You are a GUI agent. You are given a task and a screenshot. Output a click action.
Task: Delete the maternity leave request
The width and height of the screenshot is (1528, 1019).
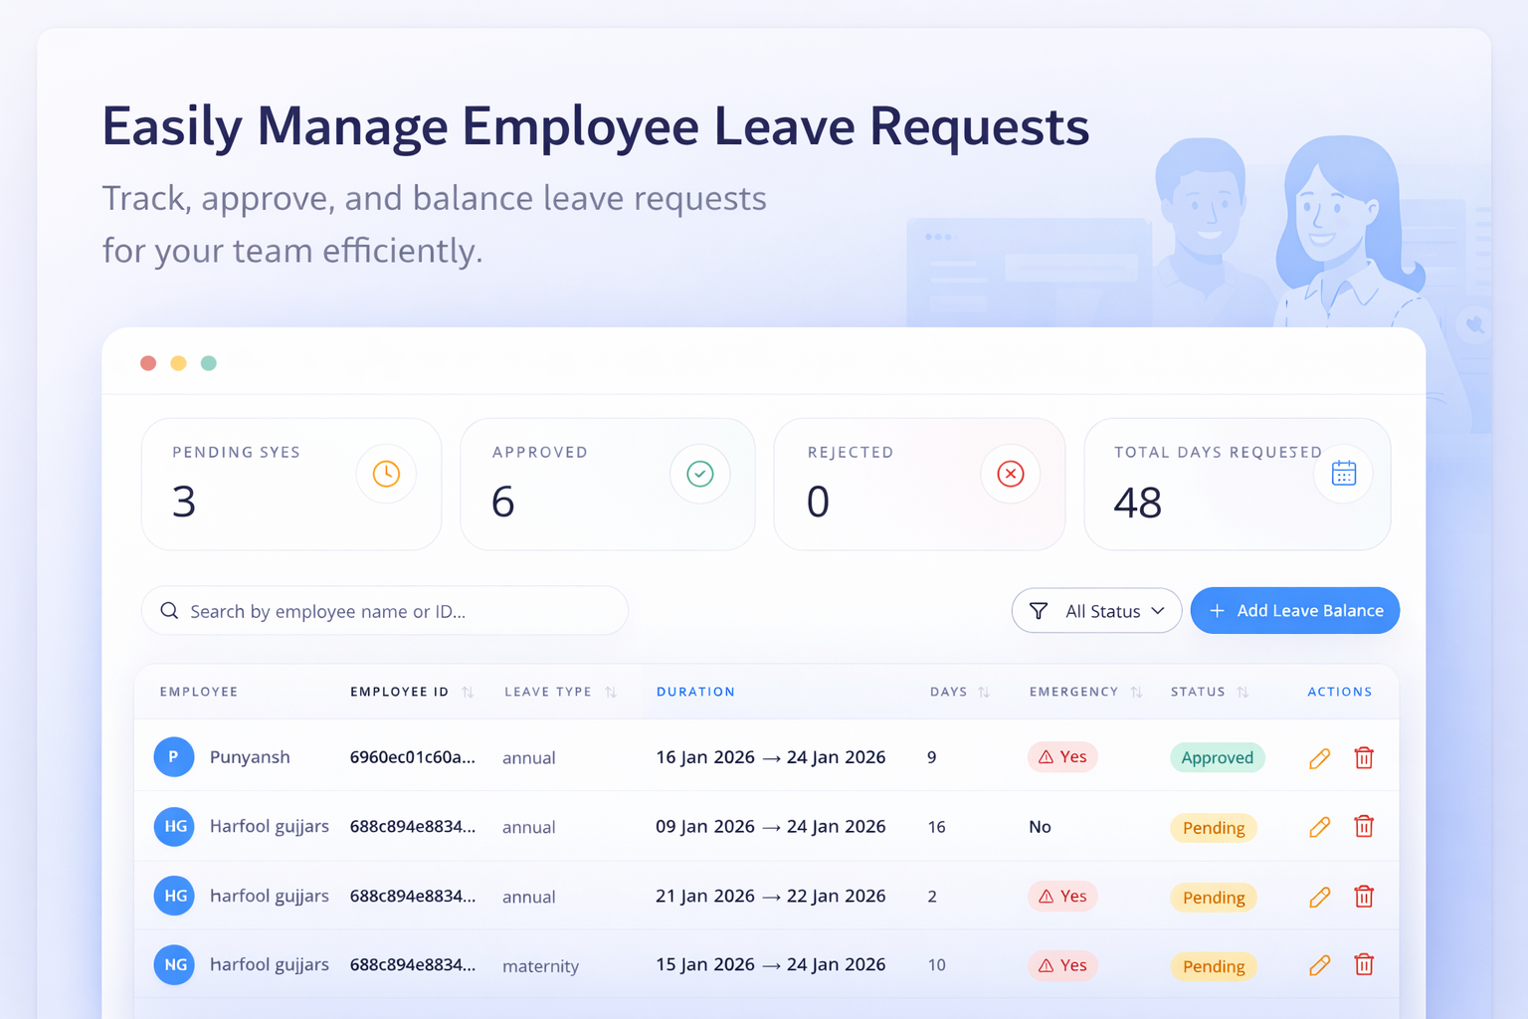click(x=1364, y=965)
